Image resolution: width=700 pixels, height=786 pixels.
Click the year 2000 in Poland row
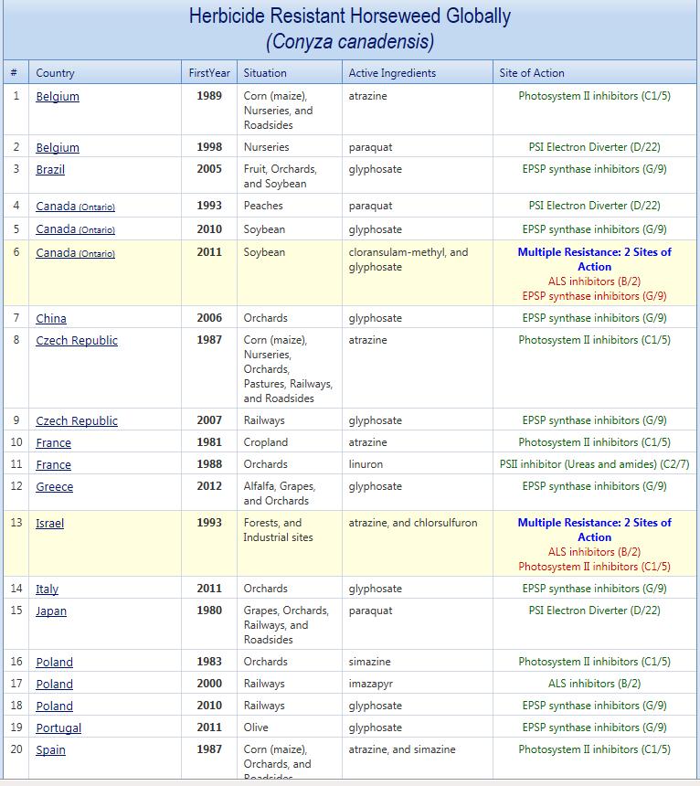coord(209,684)
